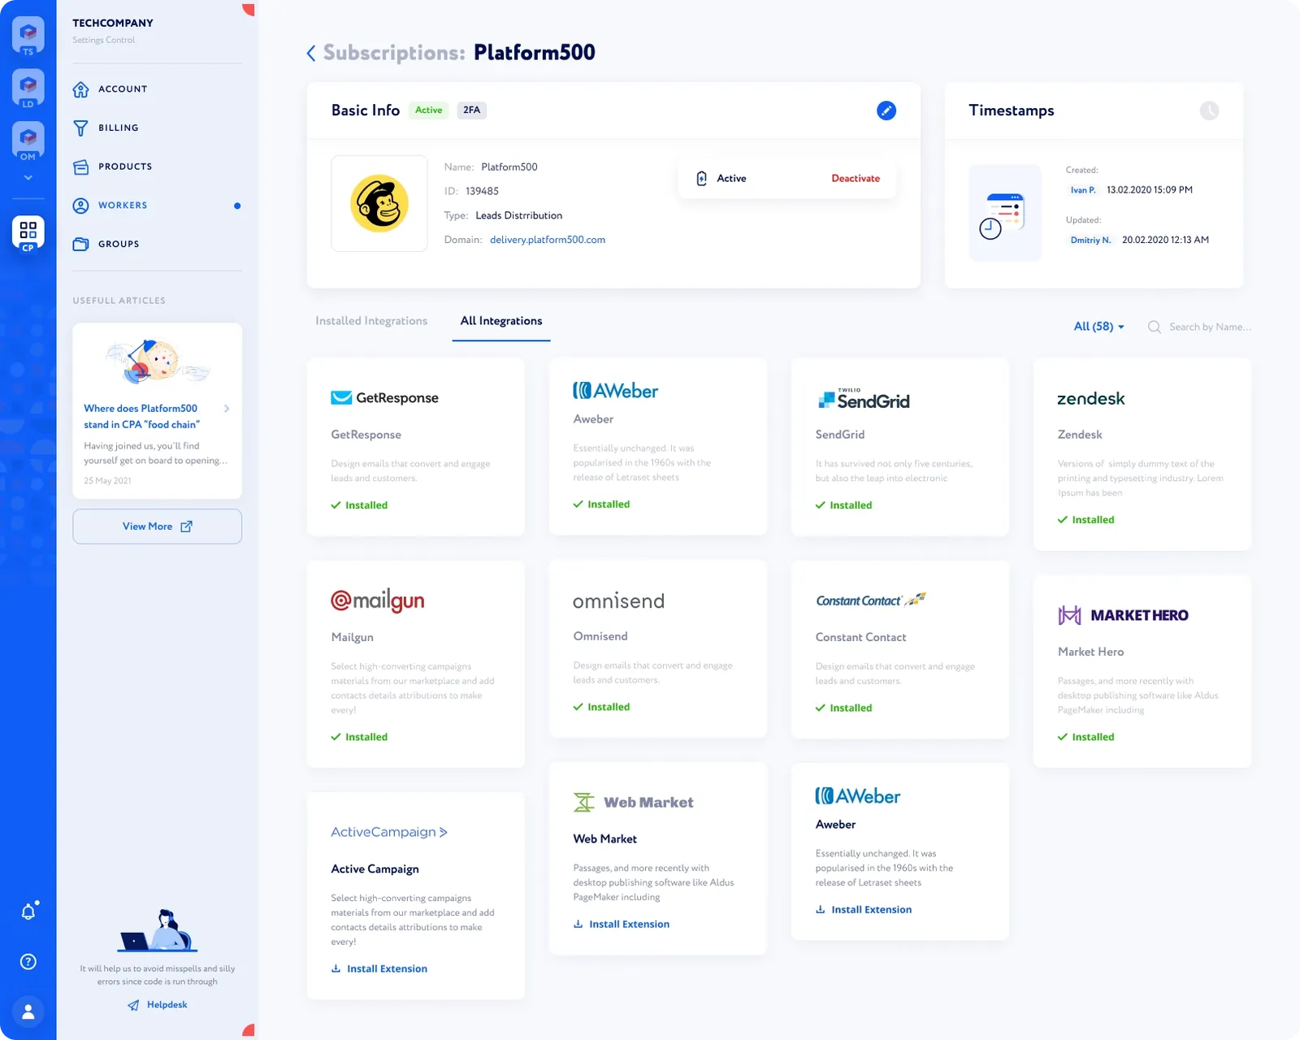
Task: Install Extension on the not-installed Aweber card
Action: (x=864, y=910)
